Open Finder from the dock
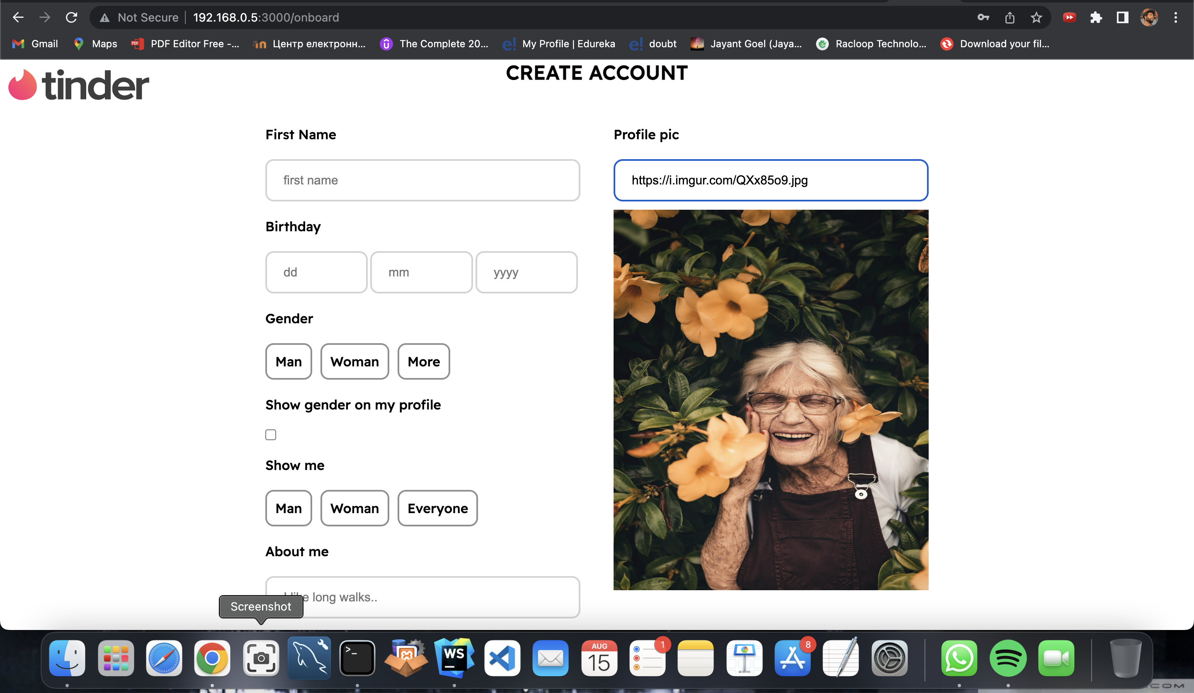The height and width of the screenshot is (693, 1194). (67, 658)
